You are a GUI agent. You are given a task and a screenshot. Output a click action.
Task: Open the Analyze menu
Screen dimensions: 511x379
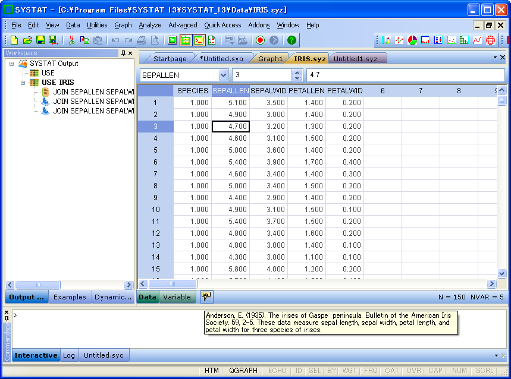click(150, 25)
